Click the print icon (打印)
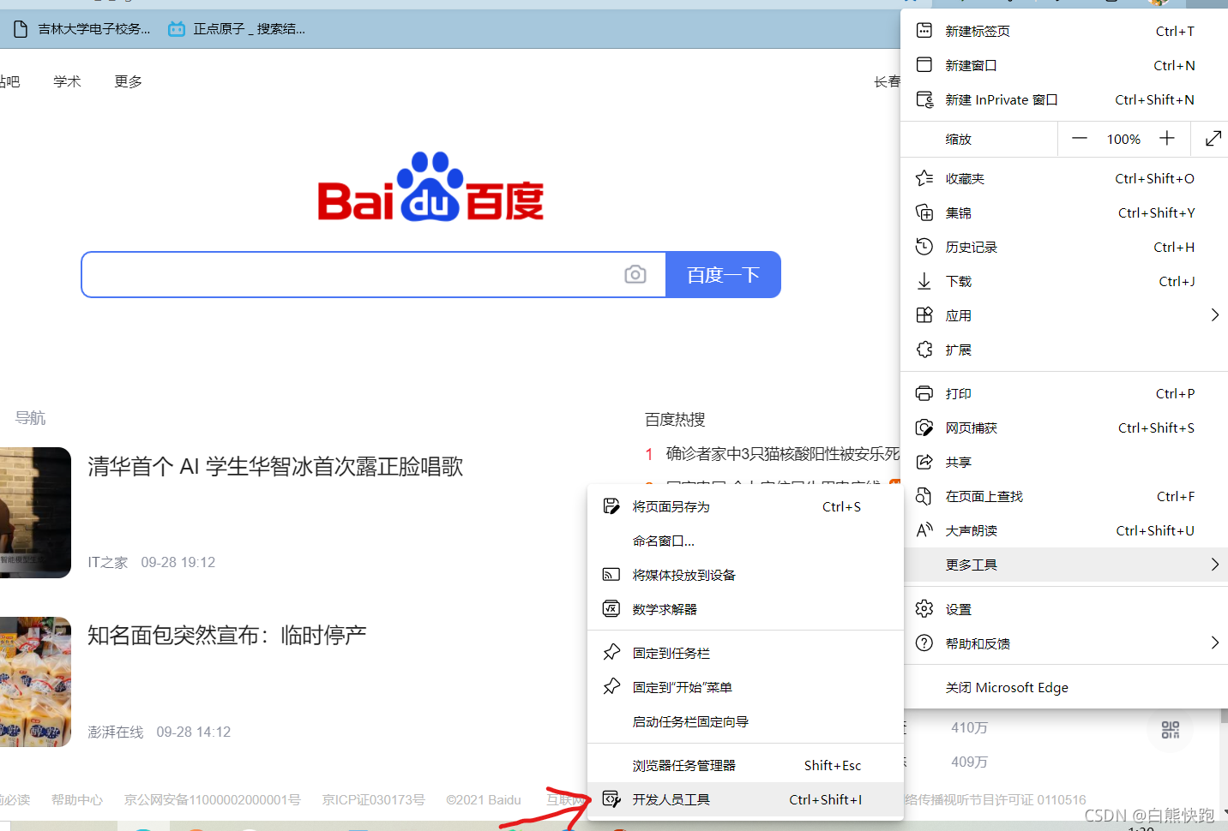 pyautogui.click(x=924, y=393)
